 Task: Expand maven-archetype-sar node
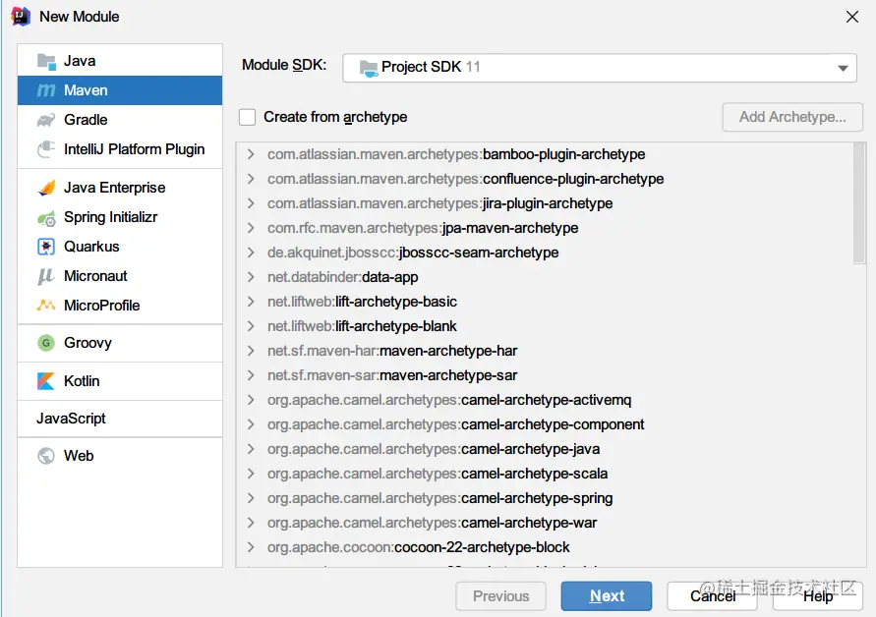(x=251, y=375)
